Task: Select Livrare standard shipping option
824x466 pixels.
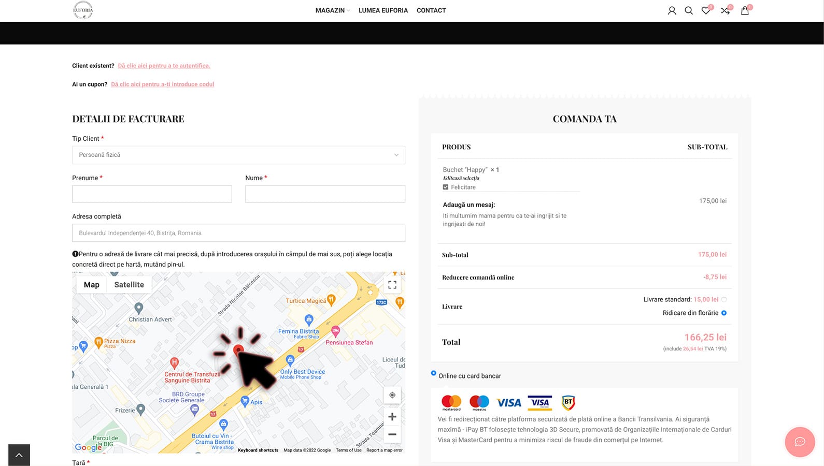Action: (x=724, y=300)
